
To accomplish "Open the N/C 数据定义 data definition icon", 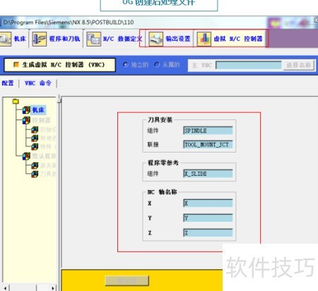I will [93, 39].
